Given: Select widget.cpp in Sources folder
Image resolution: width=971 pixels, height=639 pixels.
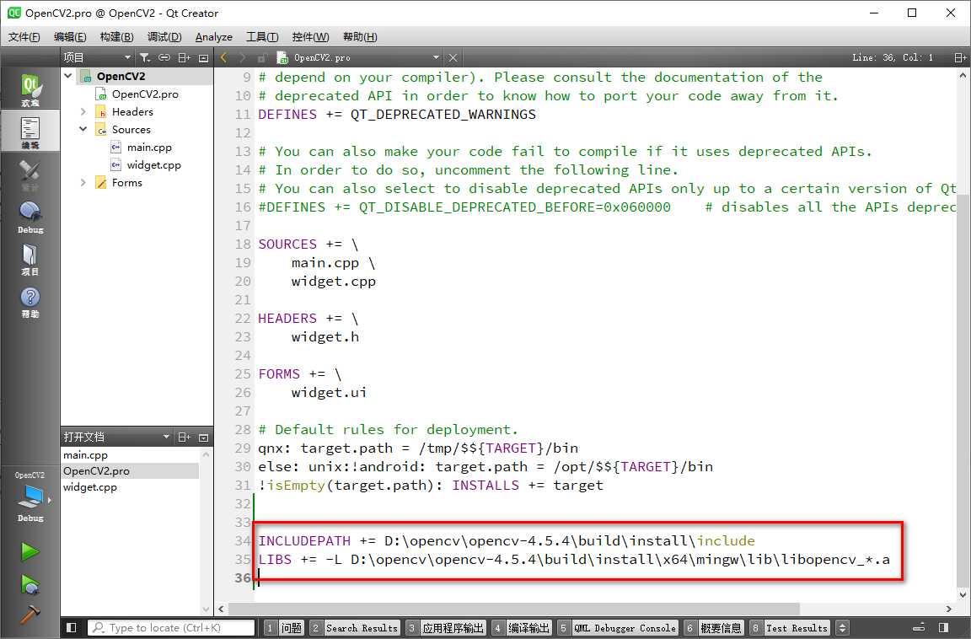Looking at the screenshot, I should click(153, 164).
